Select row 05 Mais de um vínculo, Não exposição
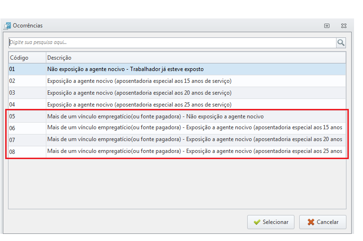The image size is (363, 241). point(177,116)
